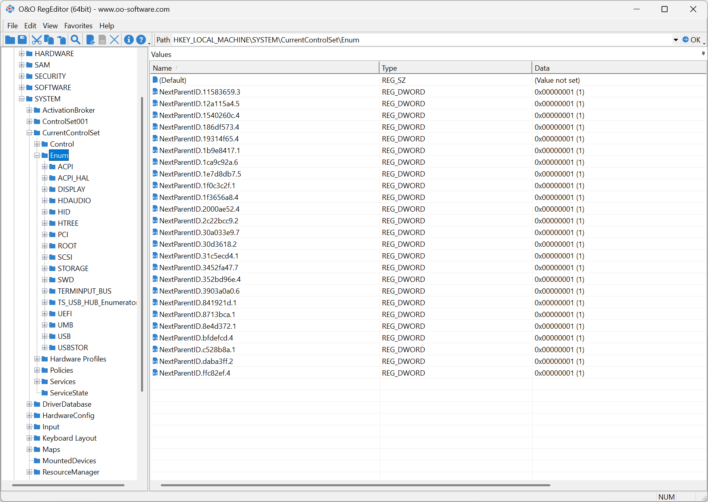
Task: Open the View menu
Action: pyautogui.click(x=50, y=26)
